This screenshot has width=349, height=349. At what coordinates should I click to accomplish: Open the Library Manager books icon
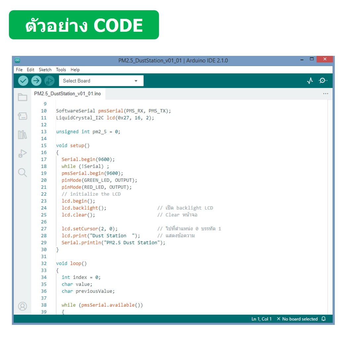click(22, 135)
